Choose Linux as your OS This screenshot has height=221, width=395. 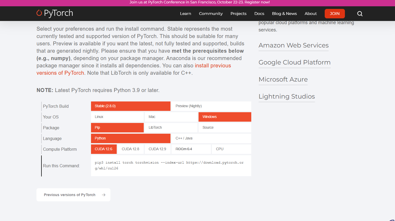point(117,117)
